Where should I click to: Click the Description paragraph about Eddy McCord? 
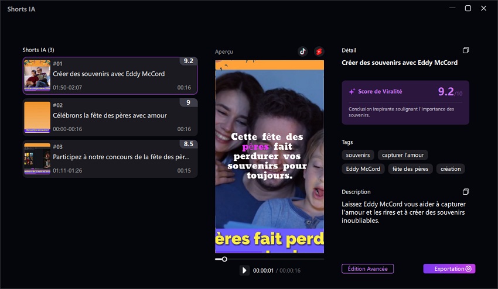pos(403,212)
